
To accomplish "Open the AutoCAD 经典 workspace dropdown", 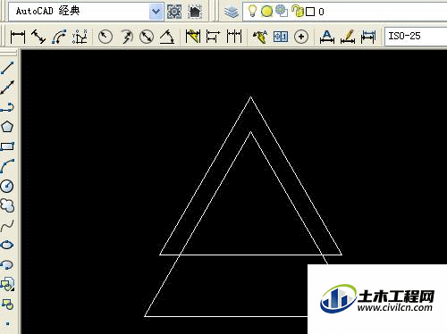I will click(156, 12).
